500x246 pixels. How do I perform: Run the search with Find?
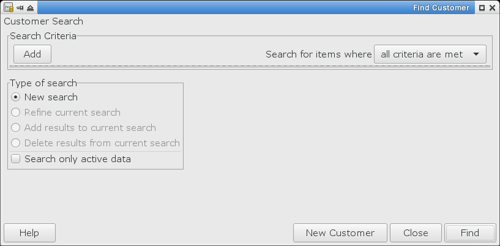[x=470, y=233]
